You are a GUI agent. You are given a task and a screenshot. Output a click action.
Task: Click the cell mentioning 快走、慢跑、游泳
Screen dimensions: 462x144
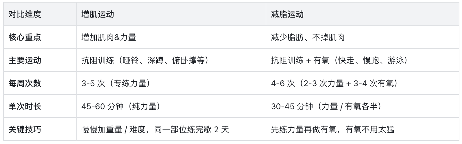point(339,60)
